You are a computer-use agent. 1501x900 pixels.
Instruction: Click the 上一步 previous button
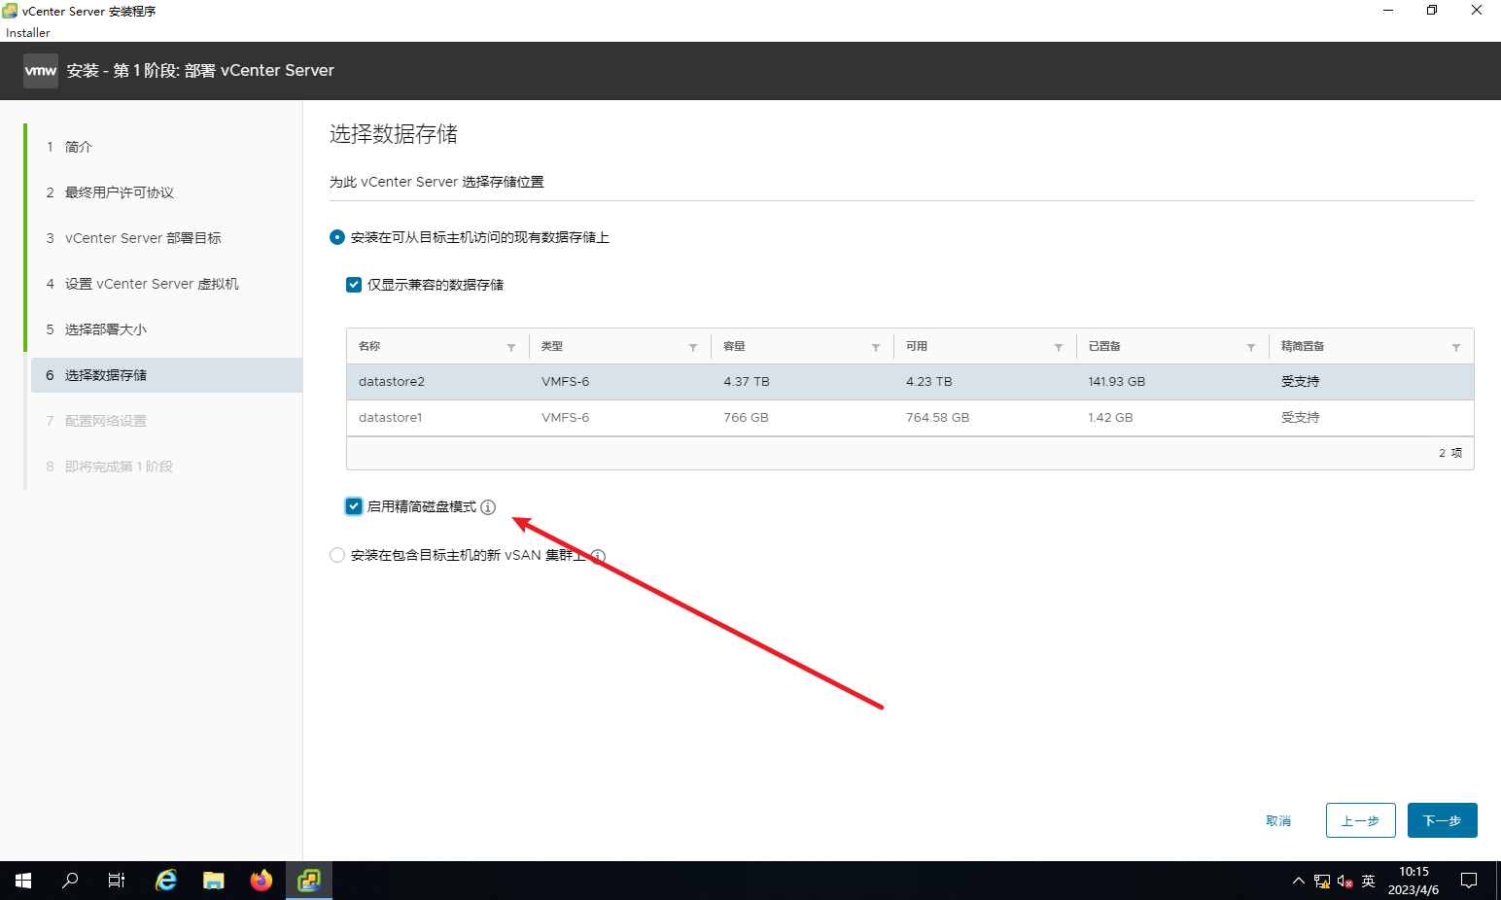[1360, 820]
